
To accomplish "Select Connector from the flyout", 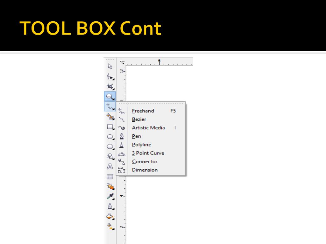I will (x=151, y=161).
